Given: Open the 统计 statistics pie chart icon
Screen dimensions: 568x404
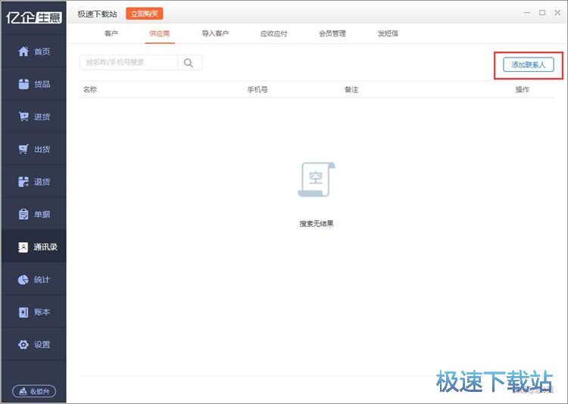Looking at the screenshot, I should (x=23, y=279).
